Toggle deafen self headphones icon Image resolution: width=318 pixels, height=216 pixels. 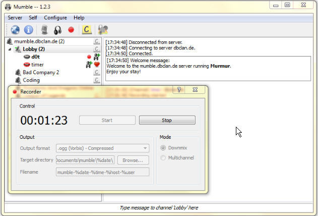57,30
